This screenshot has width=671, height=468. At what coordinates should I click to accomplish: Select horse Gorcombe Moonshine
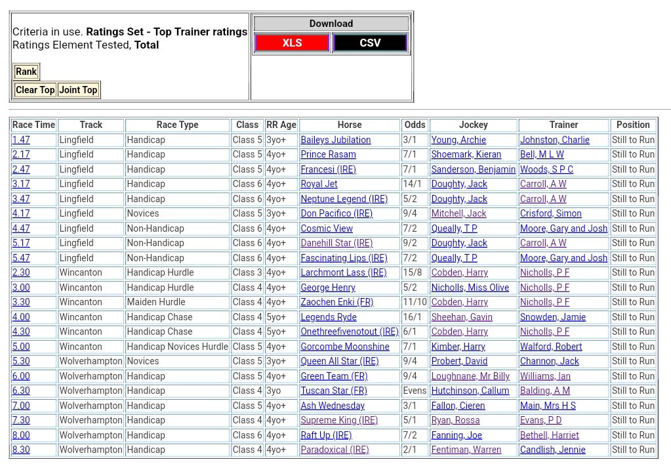(344, 347)
